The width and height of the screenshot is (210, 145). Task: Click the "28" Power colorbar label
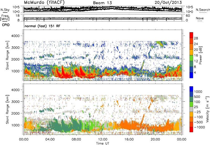[x=196, y=38]
